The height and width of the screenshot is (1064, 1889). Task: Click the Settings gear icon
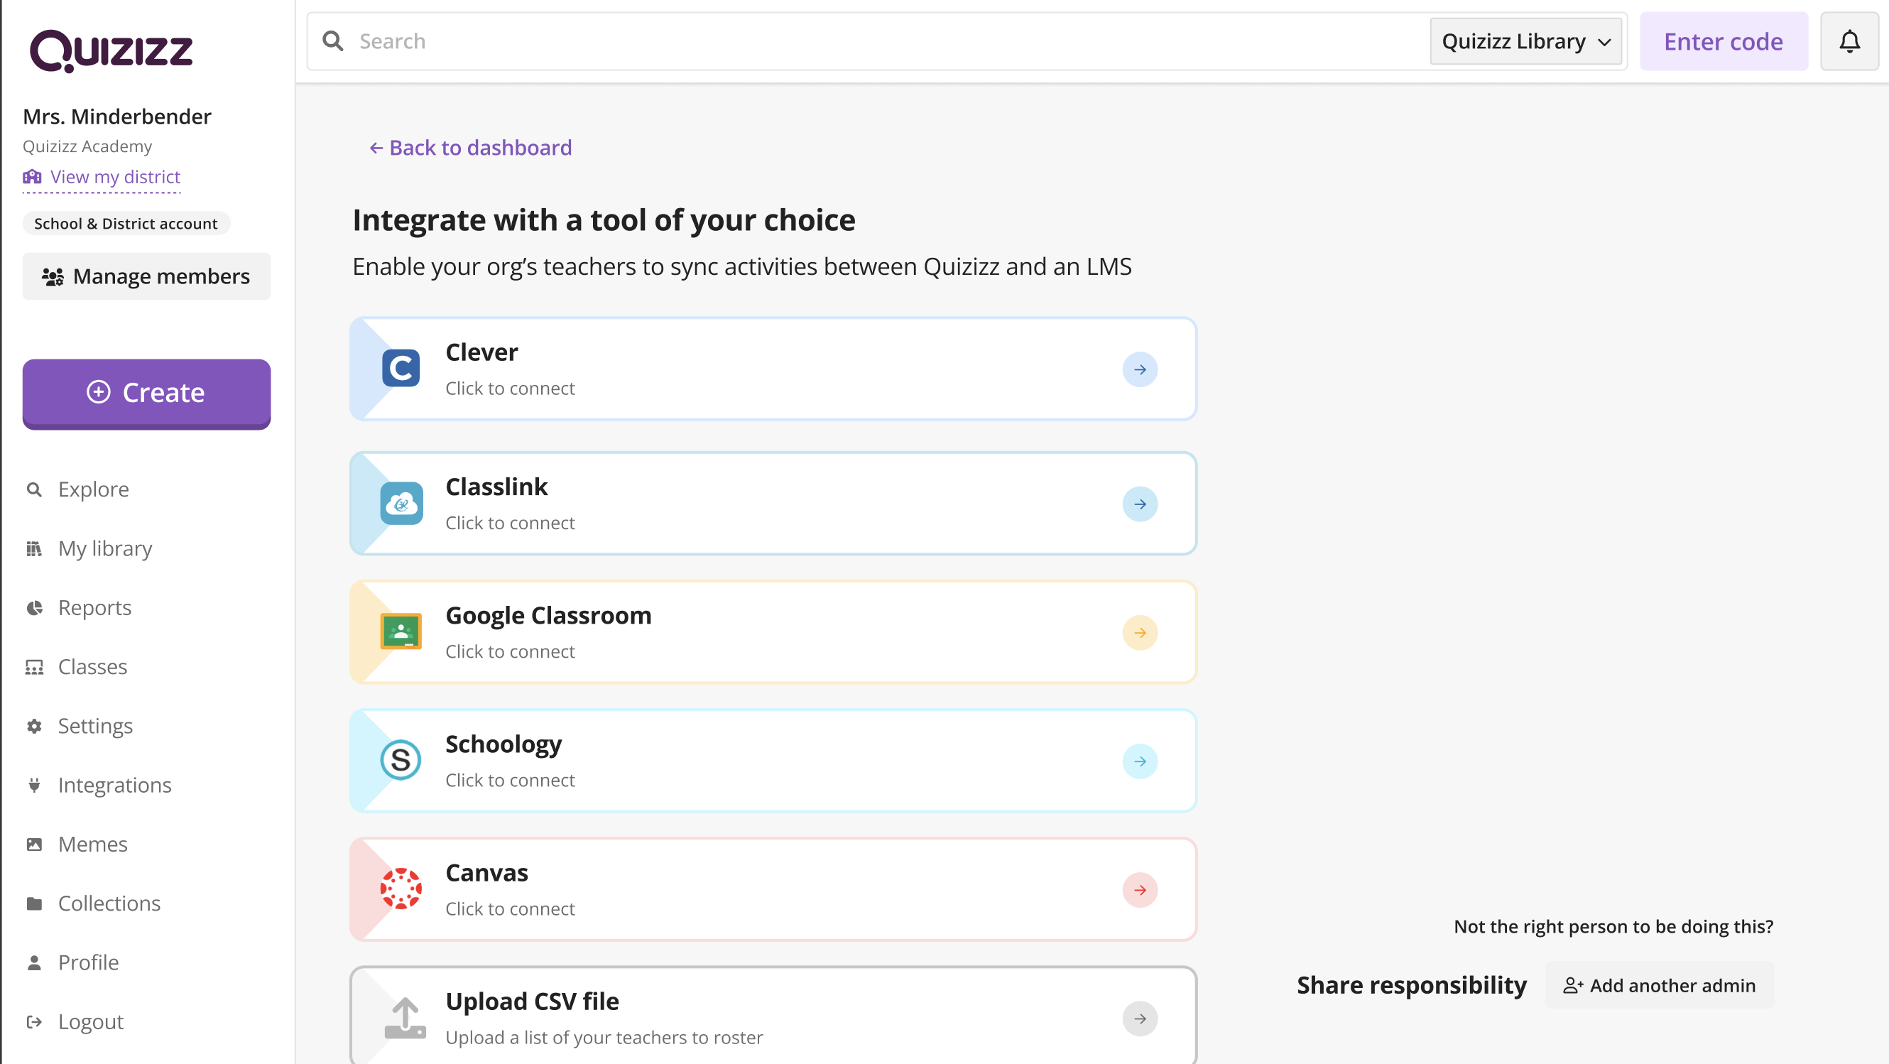click(x=34, y=726)
